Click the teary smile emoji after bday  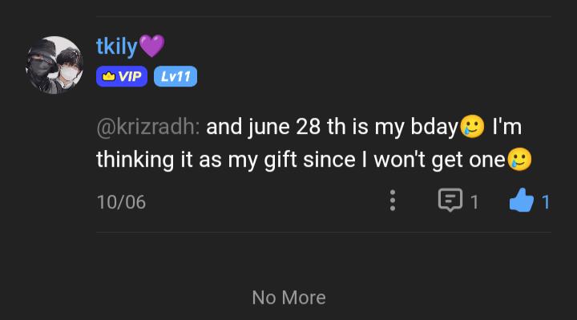click(x=472, y=126)
